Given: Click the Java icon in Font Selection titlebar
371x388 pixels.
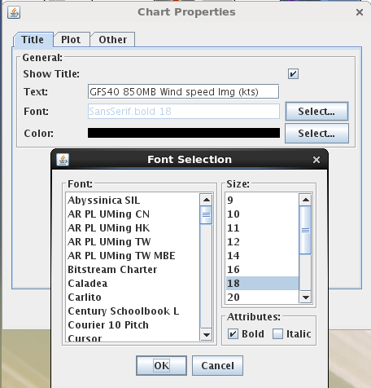Looking at the screenshot, I should point(63,160).
